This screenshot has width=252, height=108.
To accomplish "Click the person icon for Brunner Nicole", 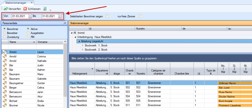I will (5, 105).
